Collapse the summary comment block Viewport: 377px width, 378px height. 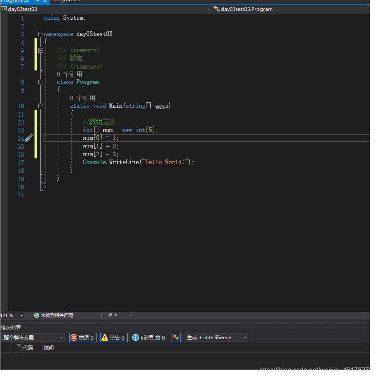[x=41, y=51]
